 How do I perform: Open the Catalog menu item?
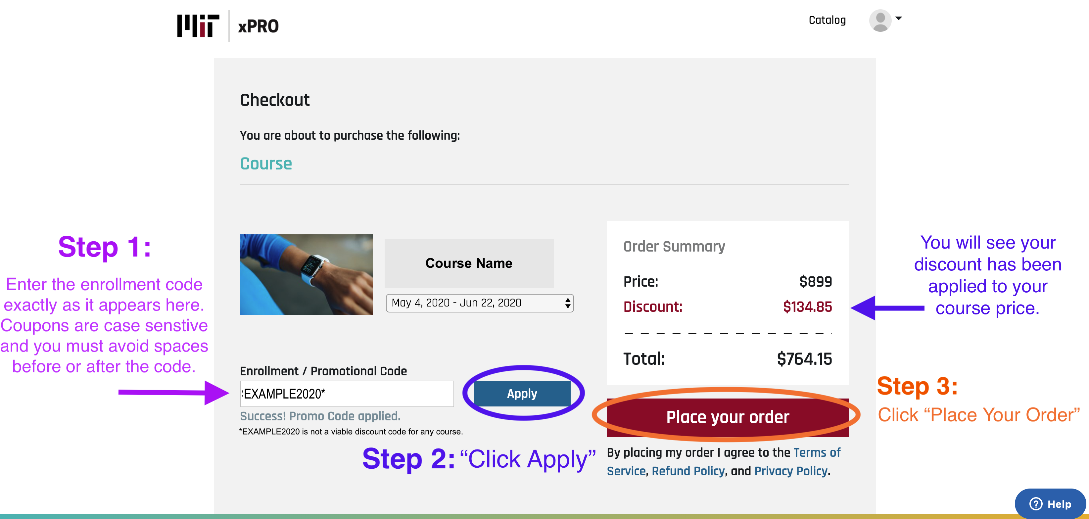[x=827, y=20]
